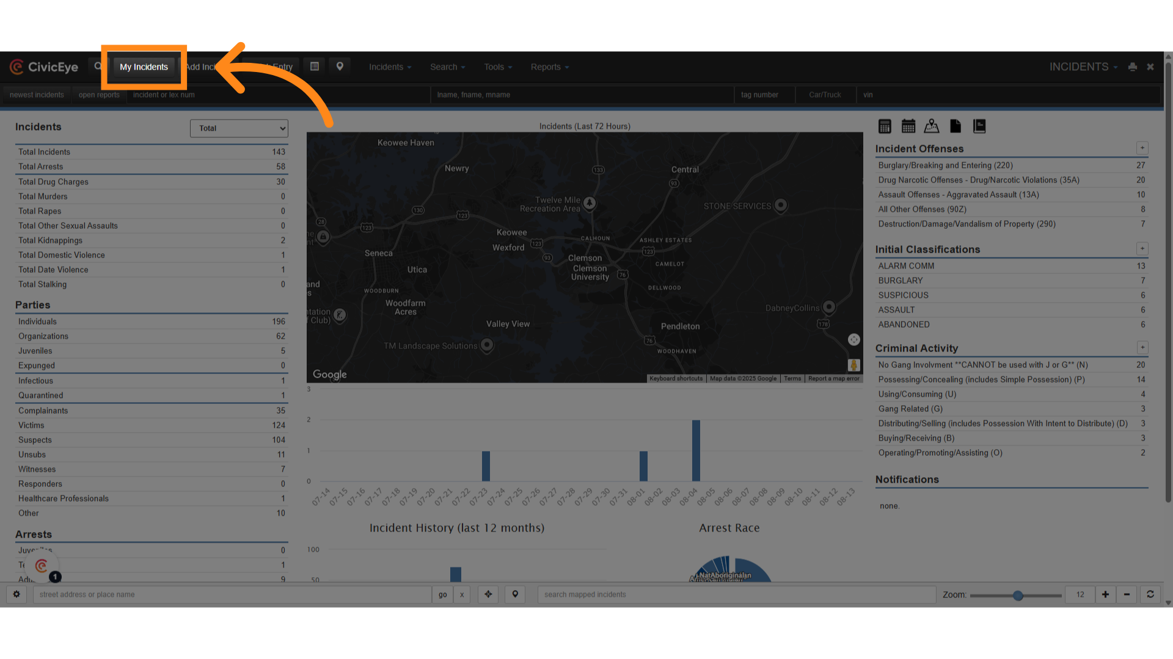The height and width of the screenshot is (659, 1173).
Task: Open the calendar icon above Incident Offenses
Action: [908, 126]
